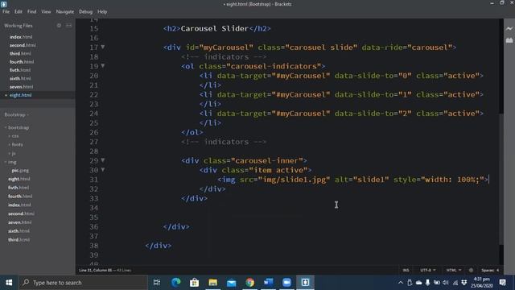515x290 pixels.
Task: Open File Explorer from the taskbar
Action: tap(212, 283)
